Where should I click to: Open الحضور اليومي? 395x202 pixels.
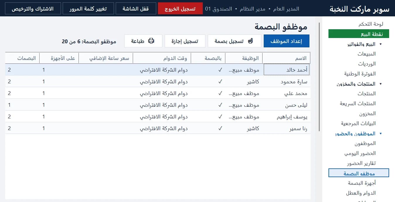tap(360, 153)
